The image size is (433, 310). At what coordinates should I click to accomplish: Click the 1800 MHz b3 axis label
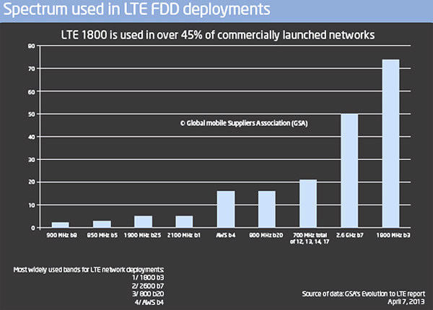[393, 235]
